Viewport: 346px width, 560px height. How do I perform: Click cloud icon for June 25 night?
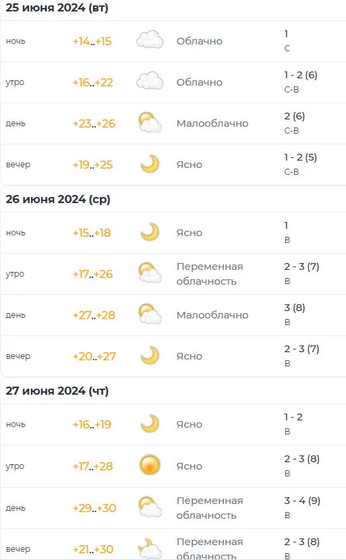[x=150, y=40]
